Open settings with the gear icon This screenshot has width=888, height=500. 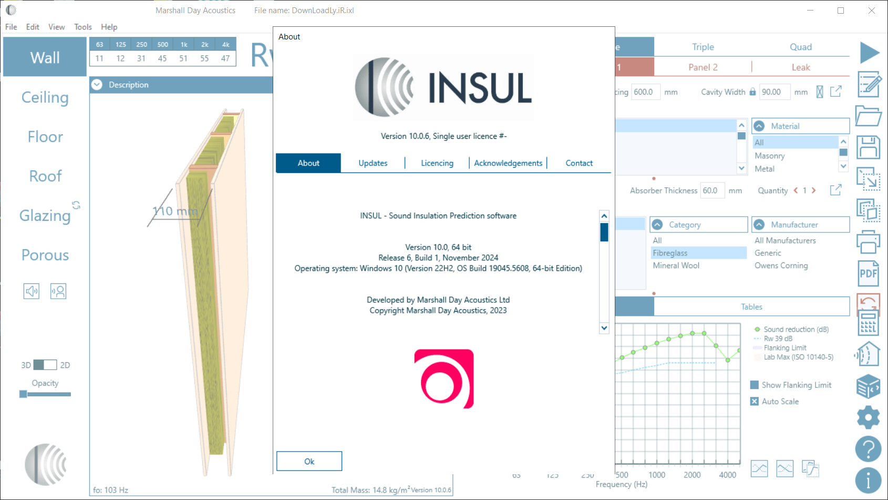pyautogui.click(x=868, y=417)
